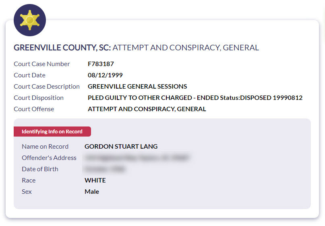Select the name Gordon Stuart Lang
Viewport: 325px width, 226px height.
121,146
